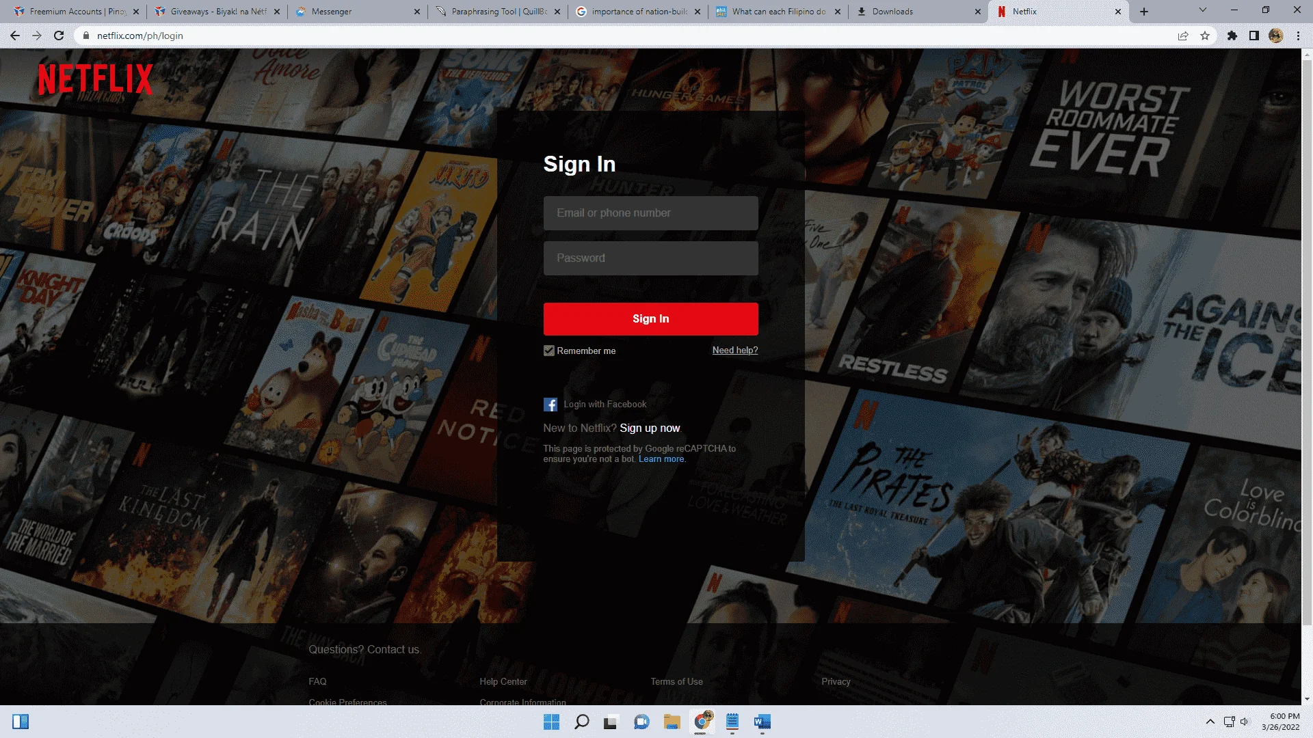Close the Messenger tab
1313x738 pixels.
pyautogui.click(x=418, y=12)
